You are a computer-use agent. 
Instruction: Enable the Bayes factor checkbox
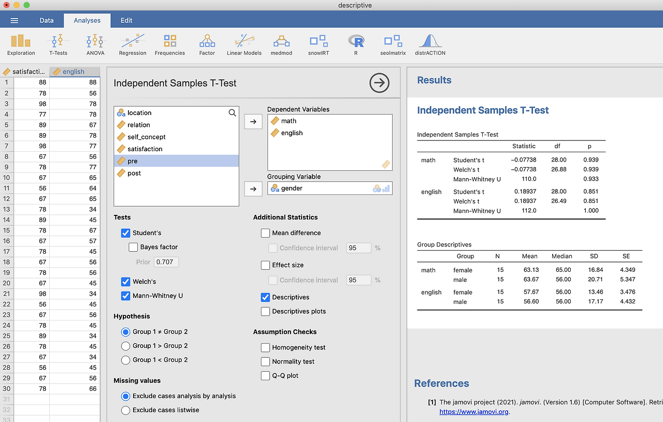coord(133,247)
